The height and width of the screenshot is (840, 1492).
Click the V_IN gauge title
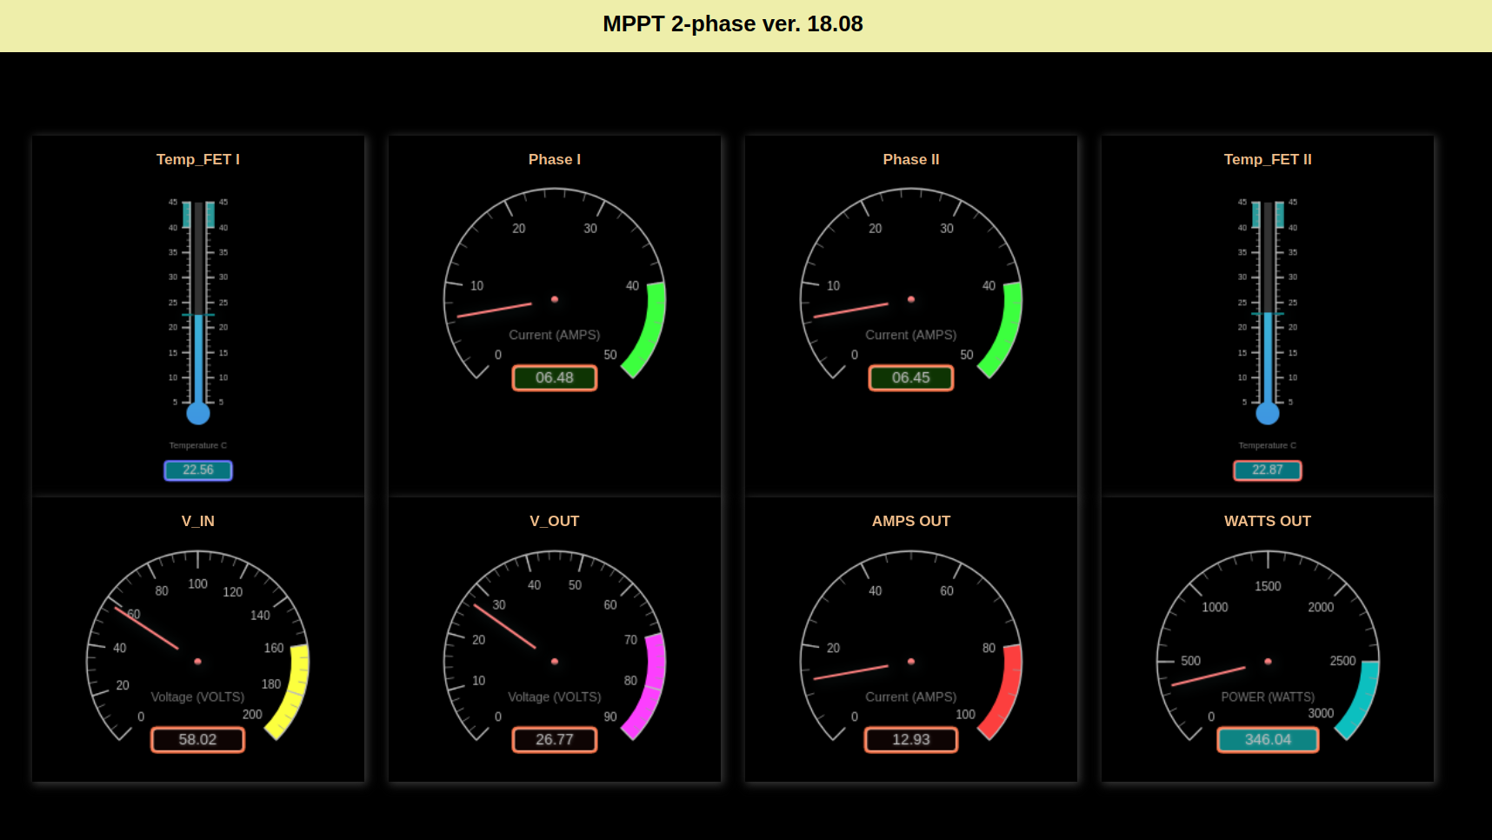198,521
